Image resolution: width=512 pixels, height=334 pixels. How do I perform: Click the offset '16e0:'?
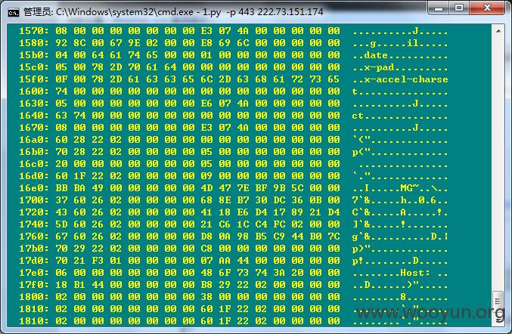coord(33,188)
